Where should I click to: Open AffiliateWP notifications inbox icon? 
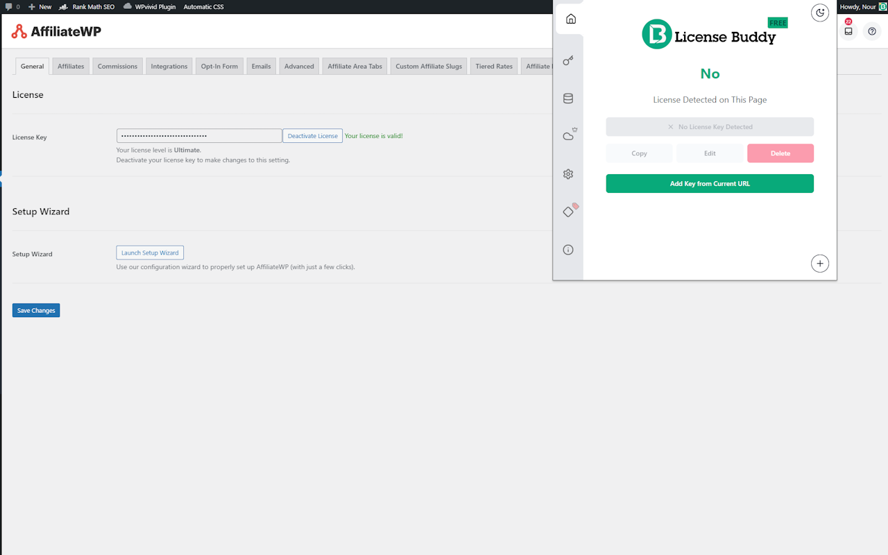(x=848, y=31)
